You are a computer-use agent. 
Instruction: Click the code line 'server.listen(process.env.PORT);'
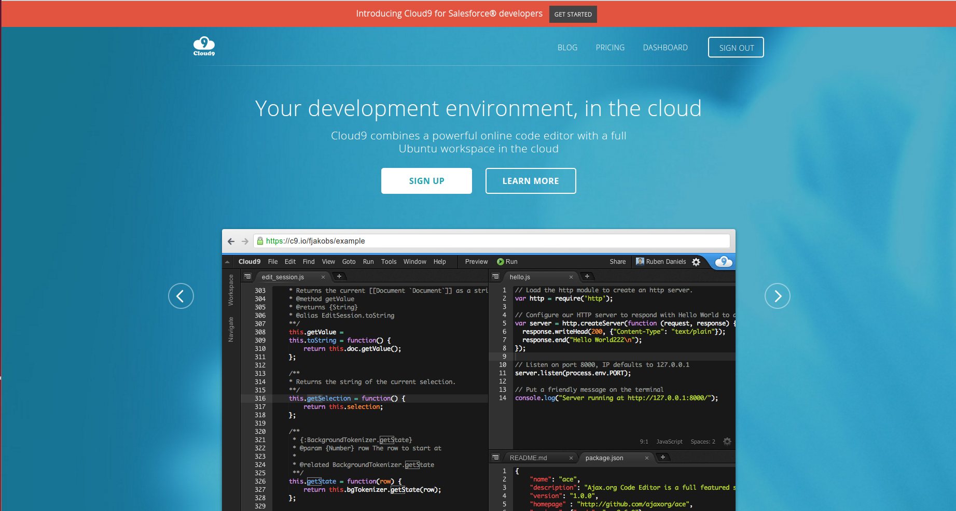click(x=573, y=373)
